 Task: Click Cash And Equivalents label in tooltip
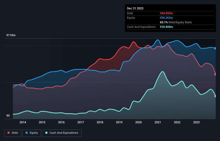pos(141,27)
